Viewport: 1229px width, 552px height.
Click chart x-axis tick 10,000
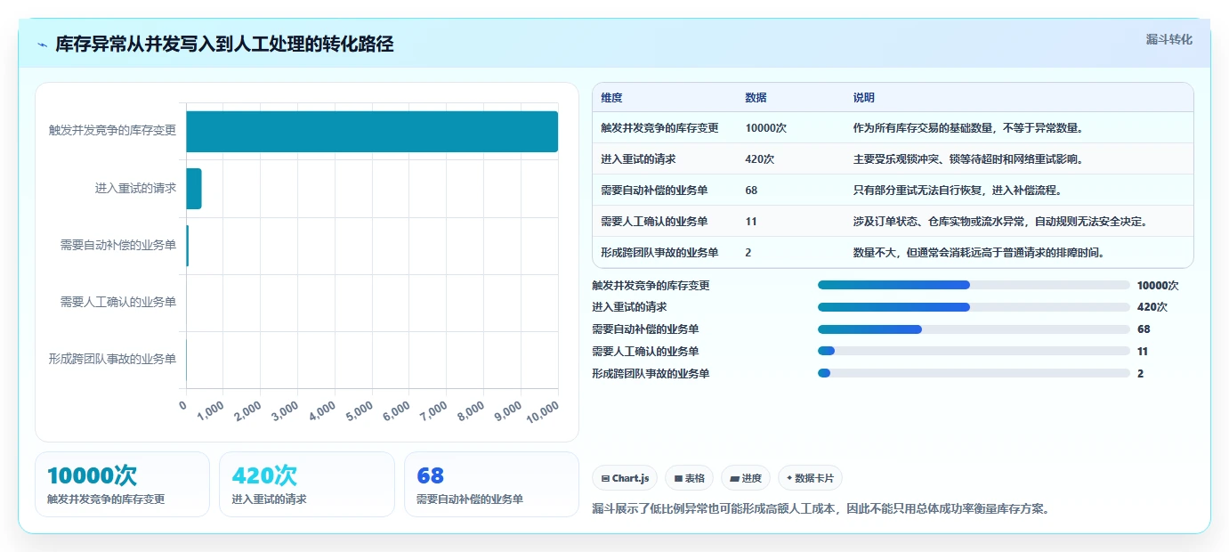542,413
